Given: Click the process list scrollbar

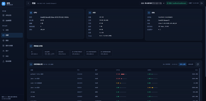Looking at the screenshot, I should pos(199,85).
